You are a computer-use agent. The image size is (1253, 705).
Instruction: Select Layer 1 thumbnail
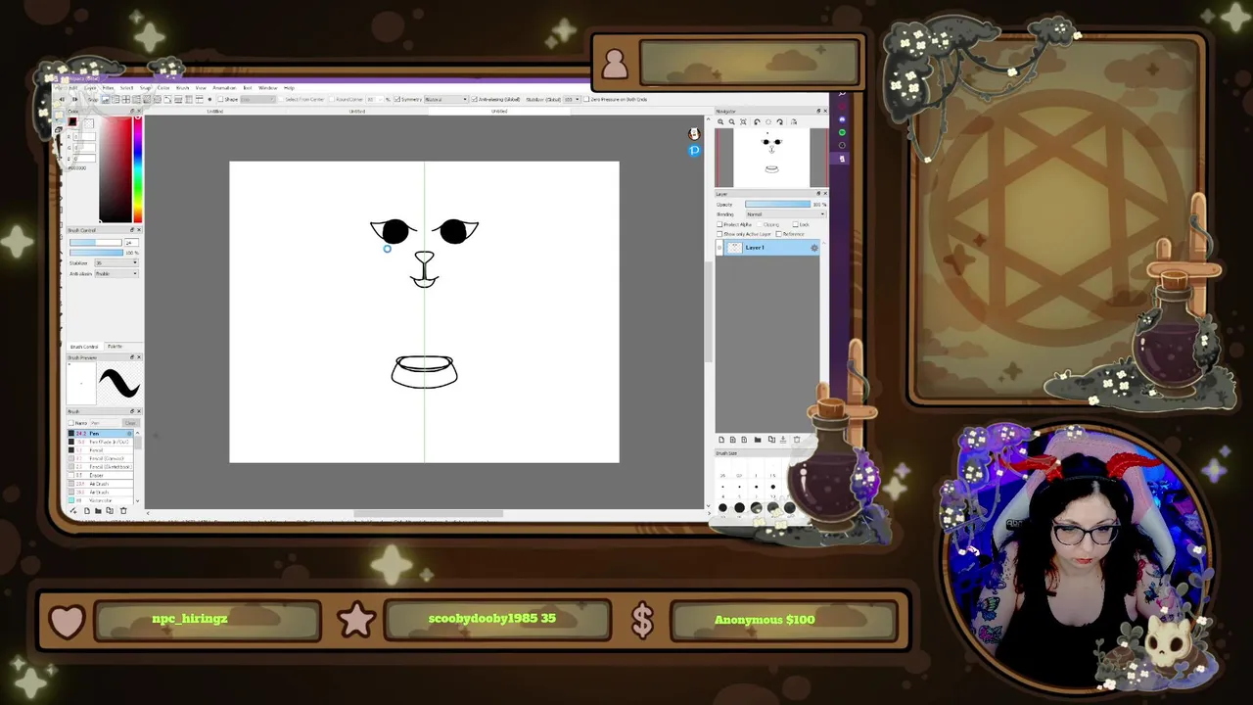click(735, 248)
